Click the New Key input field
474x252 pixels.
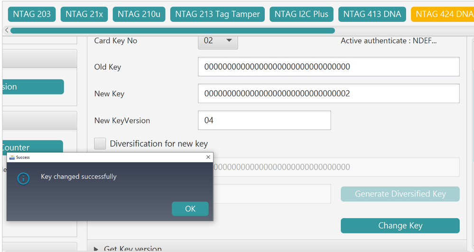click(329, 93)
